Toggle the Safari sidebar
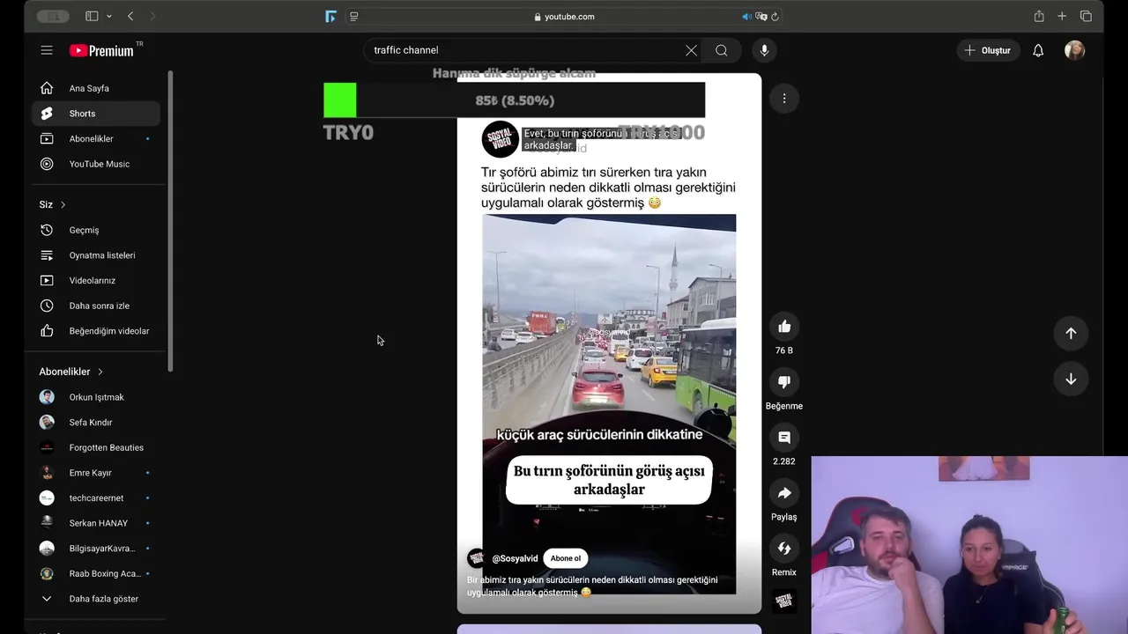The width and height of the screenshot is (1128, 634). coord(92,16)
